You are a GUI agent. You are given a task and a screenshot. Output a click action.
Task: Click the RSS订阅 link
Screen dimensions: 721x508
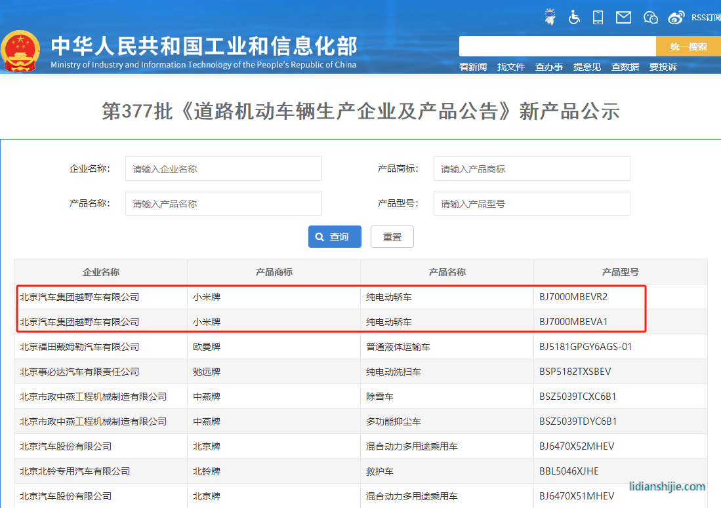704,16
